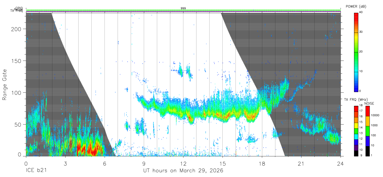Click the "11" label on TX FRQ scale
383x177 pixels.
coord(361,144)
